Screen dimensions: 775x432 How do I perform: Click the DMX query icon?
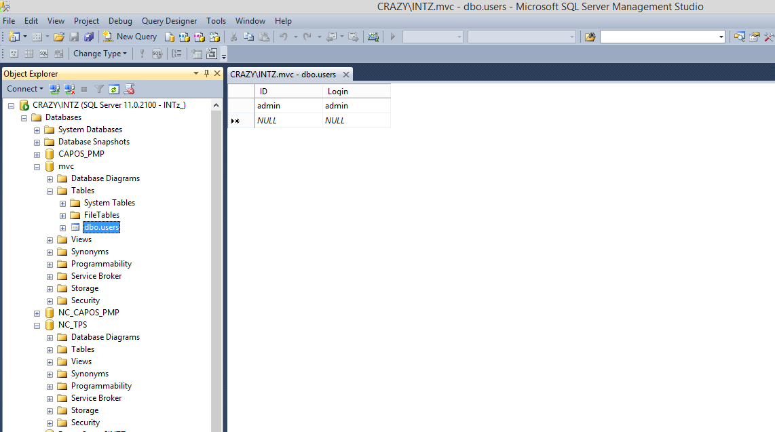(200, 37)
